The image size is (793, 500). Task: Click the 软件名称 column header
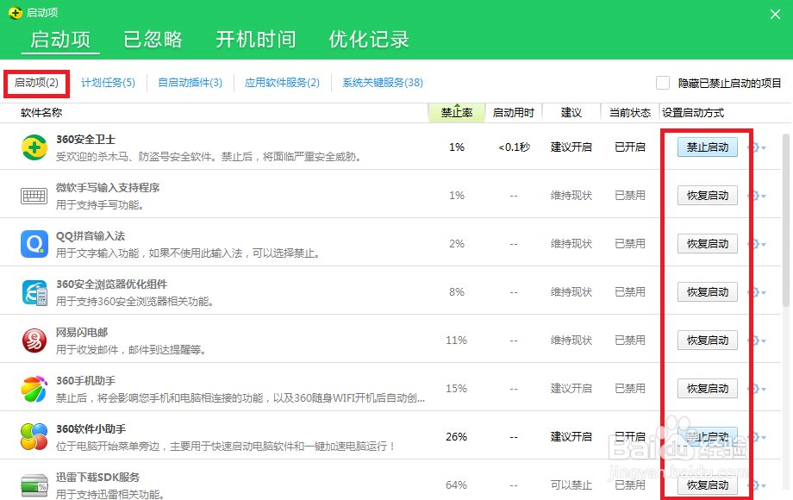pos(41,113)
